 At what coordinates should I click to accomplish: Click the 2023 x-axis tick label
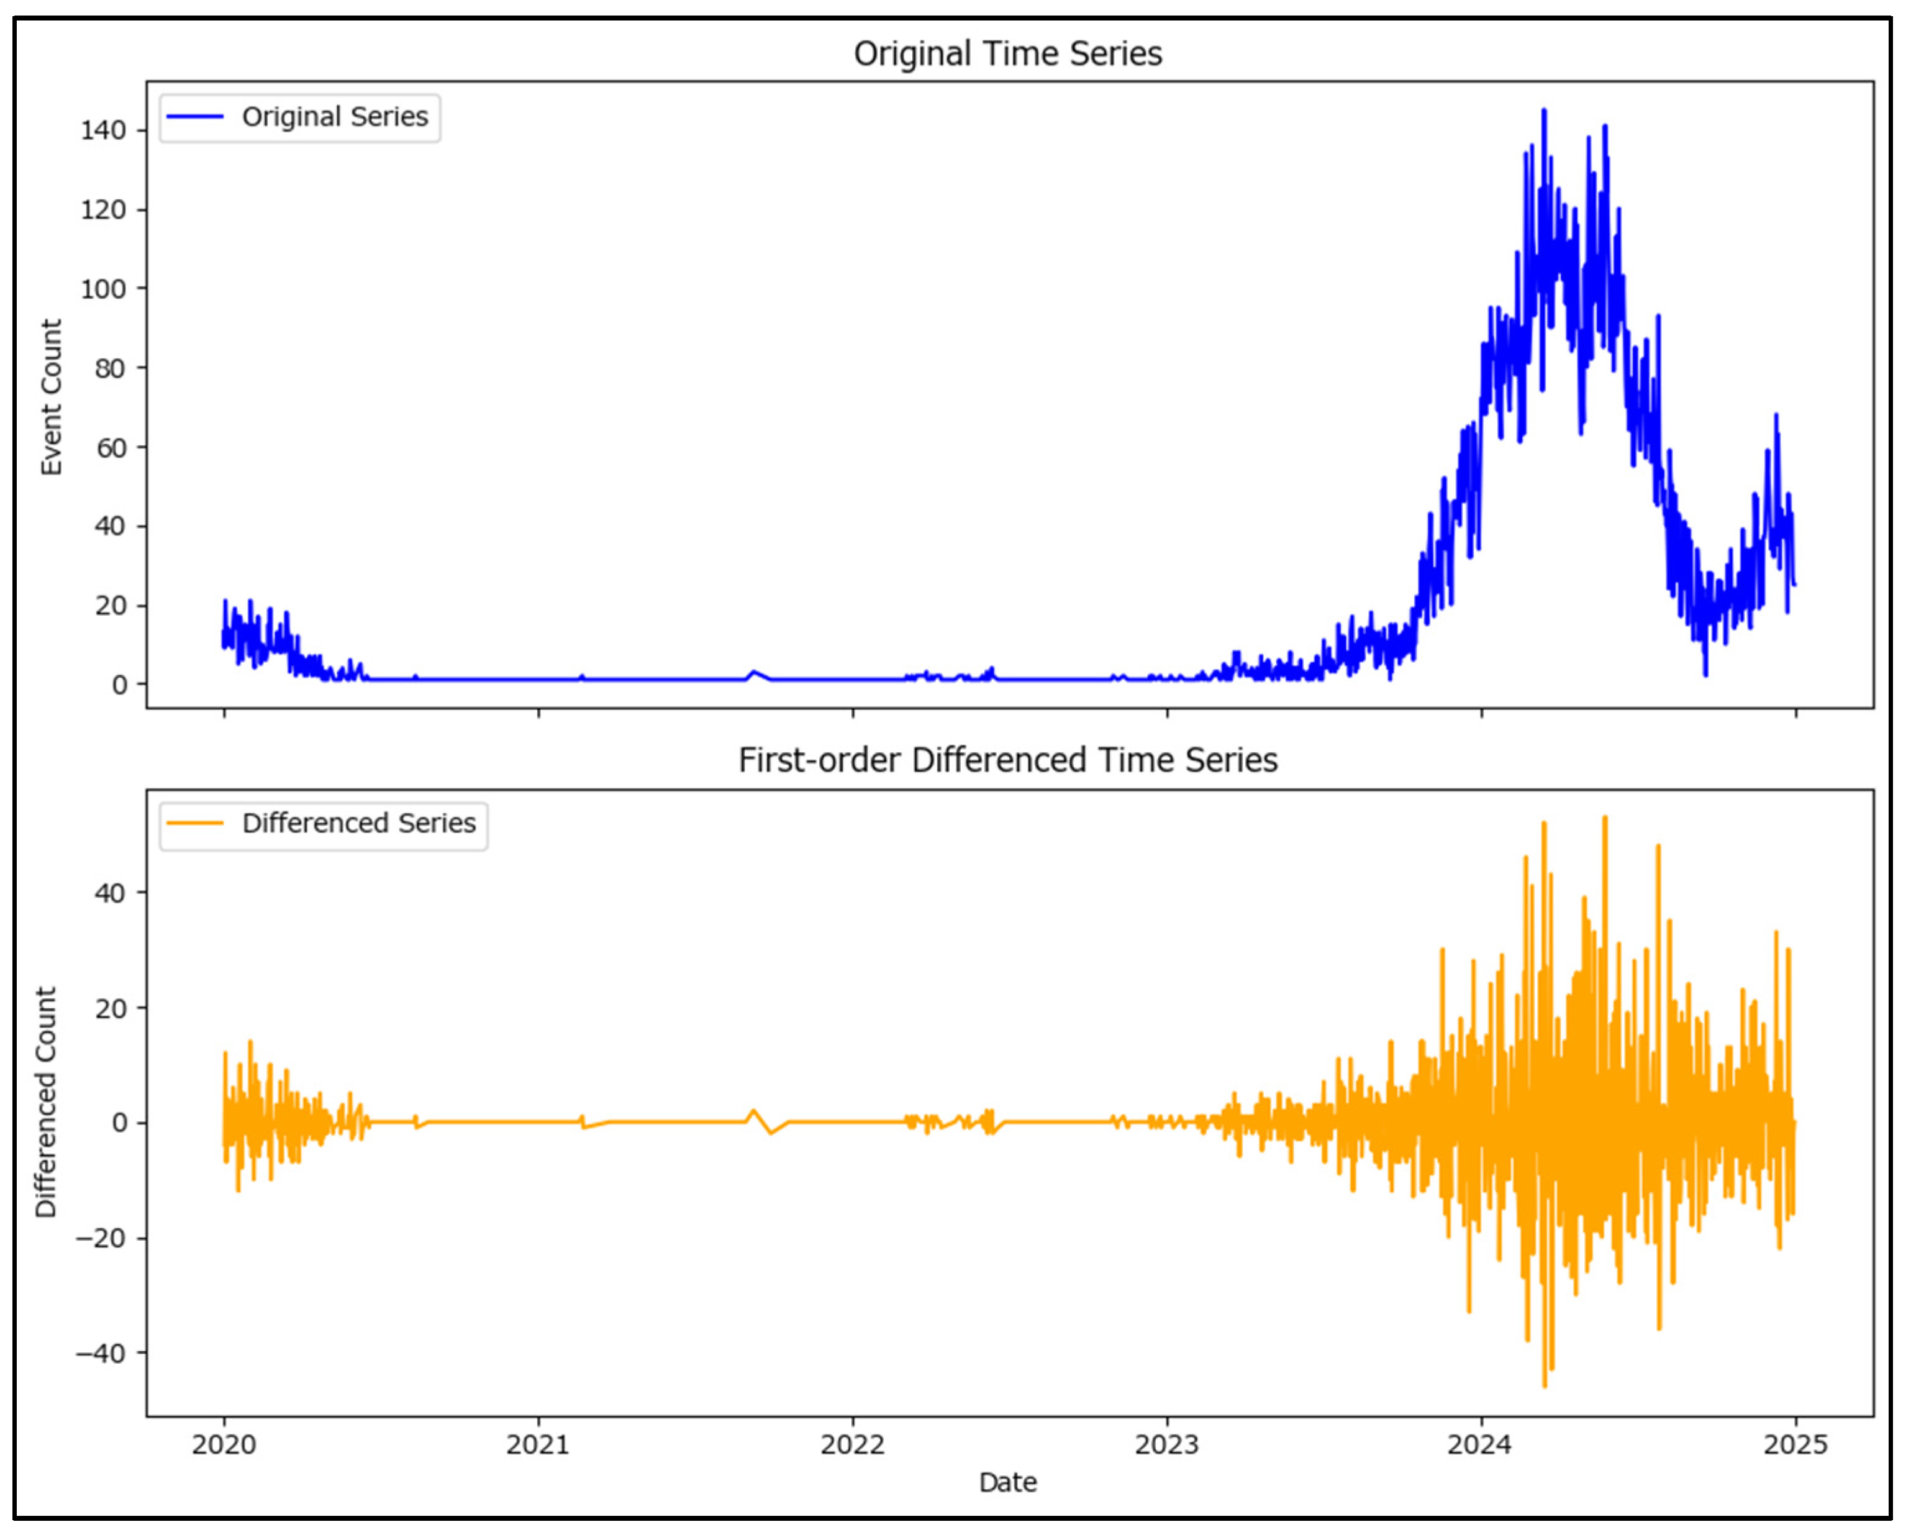(x=1166, y=1445)
